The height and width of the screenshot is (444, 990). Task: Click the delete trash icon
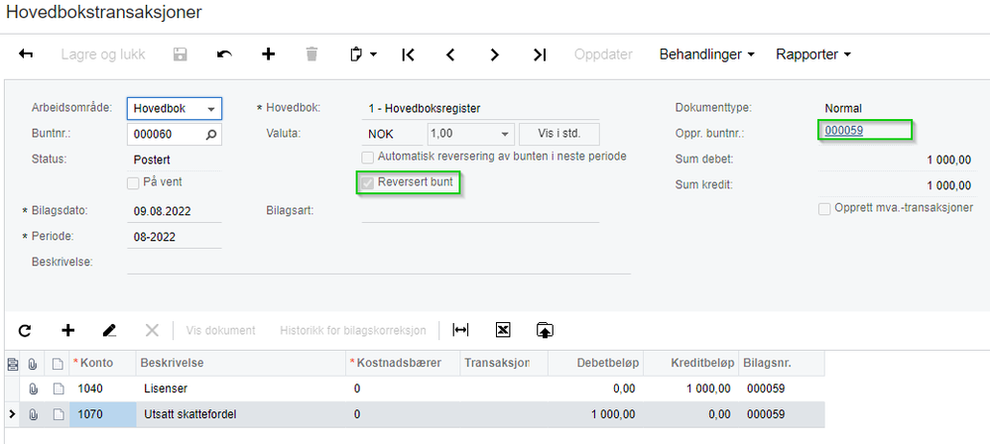(x=311, y=55)
